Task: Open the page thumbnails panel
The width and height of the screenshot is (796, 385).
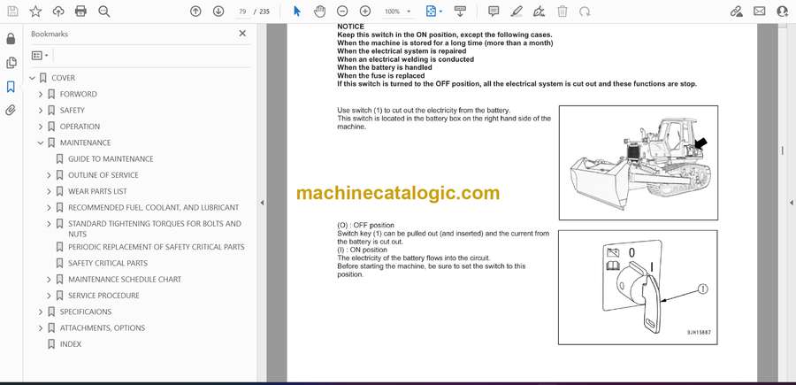Action: [x=11, y=63]
